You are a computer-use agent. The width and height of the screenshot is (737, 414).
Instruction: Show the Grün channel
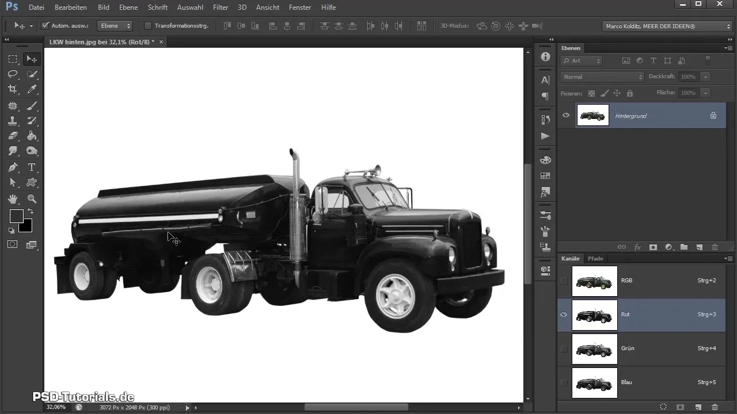564,348
